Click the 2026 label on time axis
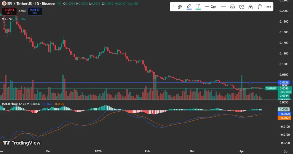This screenshot has width=293, height=154. [x=98, y=151]
